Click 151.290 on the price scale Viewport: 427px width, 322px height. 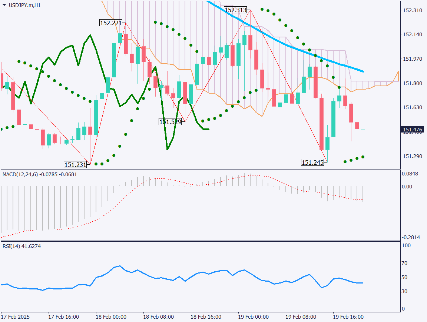click(x=412, y=156)
